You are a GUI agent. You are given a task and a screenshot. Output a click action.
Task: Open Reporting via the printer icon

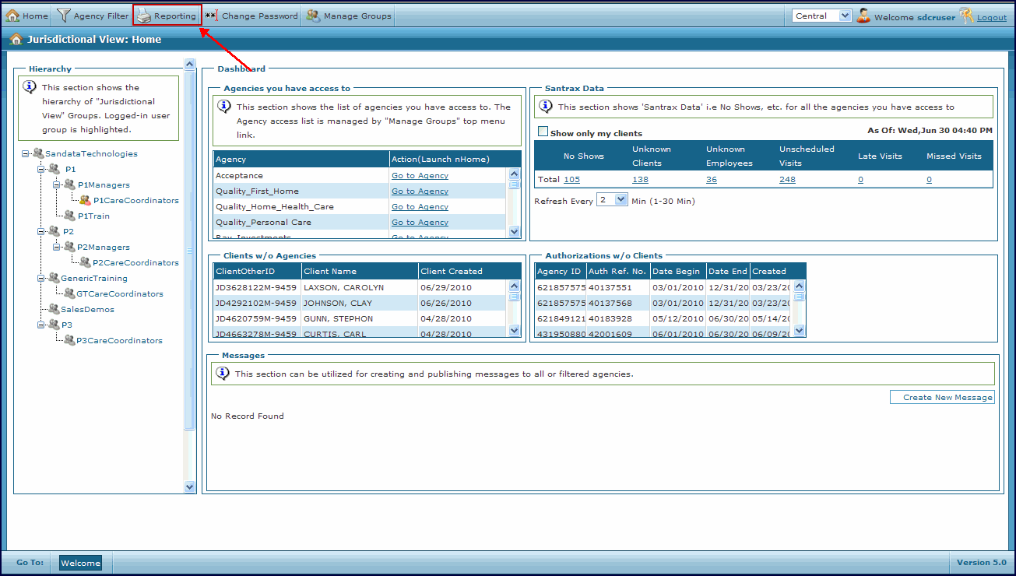point(143,16)
